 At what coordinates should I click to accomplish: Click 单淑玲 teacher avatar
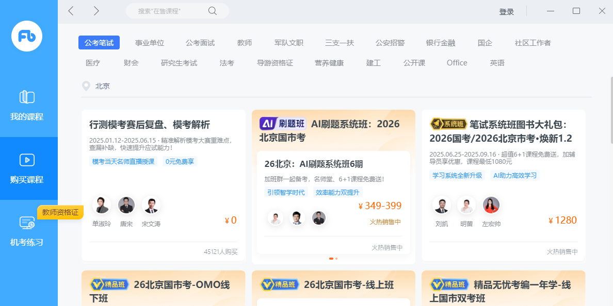point(101,205)
